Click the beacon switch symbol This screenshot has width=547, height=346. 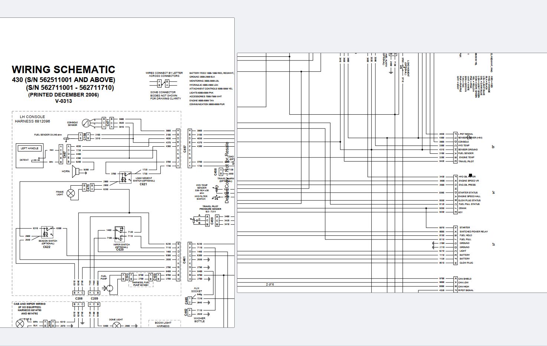tap(46, 232)
